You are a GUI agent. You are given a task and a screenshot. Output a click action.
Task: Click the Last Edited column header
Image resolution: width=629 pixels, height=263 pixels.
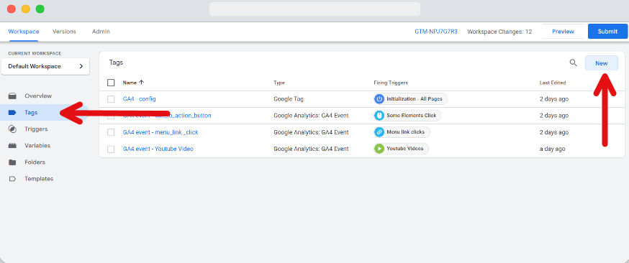553,83
